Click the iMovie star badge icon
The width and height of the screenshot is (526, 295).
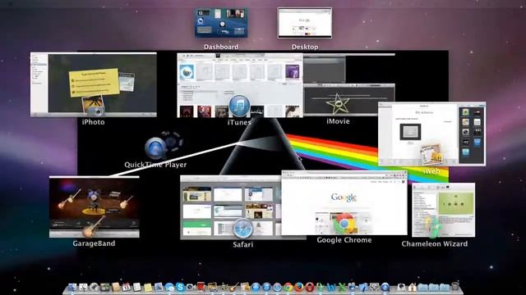pos(338,104)
